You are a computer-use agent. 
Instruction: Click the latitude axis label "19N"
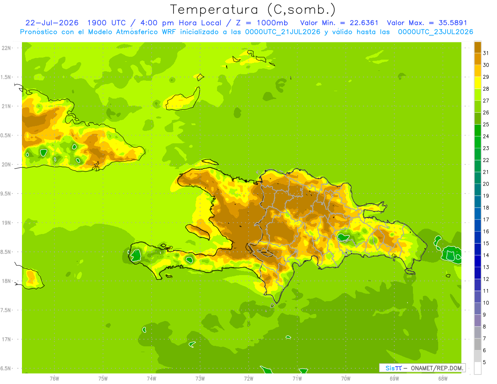pyautogui.click(x=7, y=223)
